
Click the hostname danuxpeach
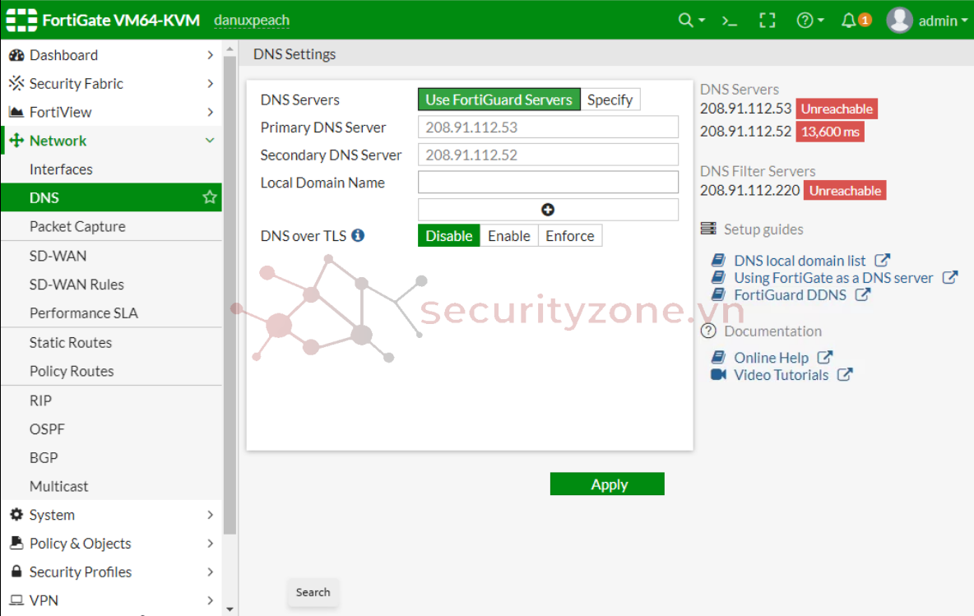tap(252, 21)
